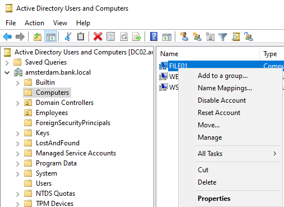
Task: Click the app icon in title bar
Action: tap(9, 8)
